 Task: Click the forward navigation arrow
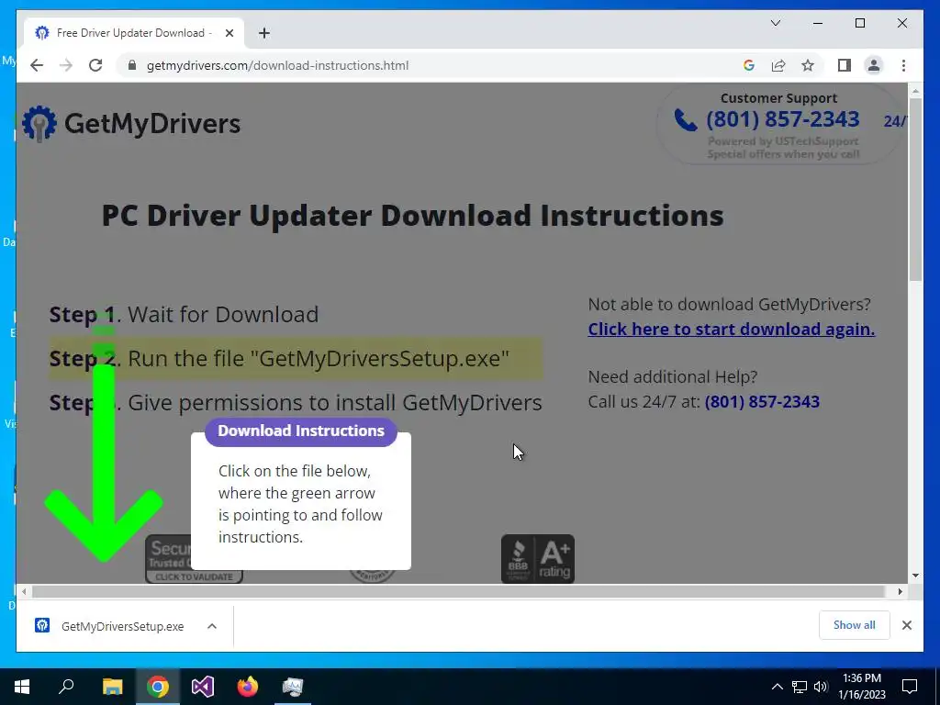[66, 65]
